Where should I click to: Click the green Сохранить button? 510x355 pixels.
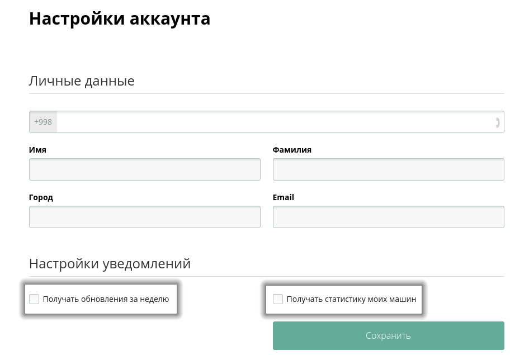point(388,335)
